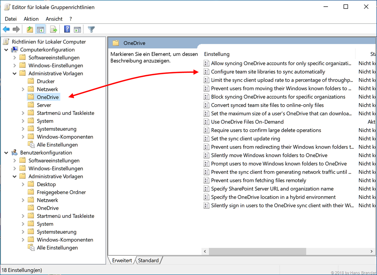This screenshot has height=275, width=377.
Task: Click the policy icon for Use OneDrive Files On-Demand
Action: pos(207,122)
